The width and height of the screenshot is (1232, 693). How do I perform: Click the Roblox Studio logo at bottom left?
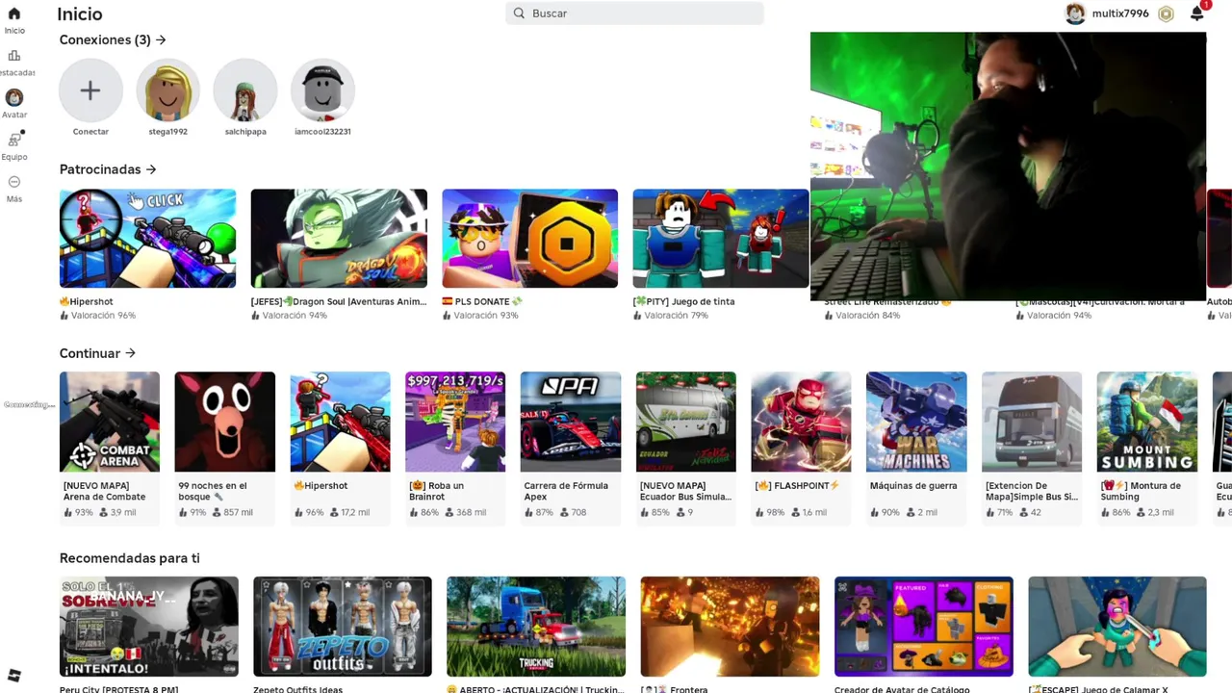(13, 675)
